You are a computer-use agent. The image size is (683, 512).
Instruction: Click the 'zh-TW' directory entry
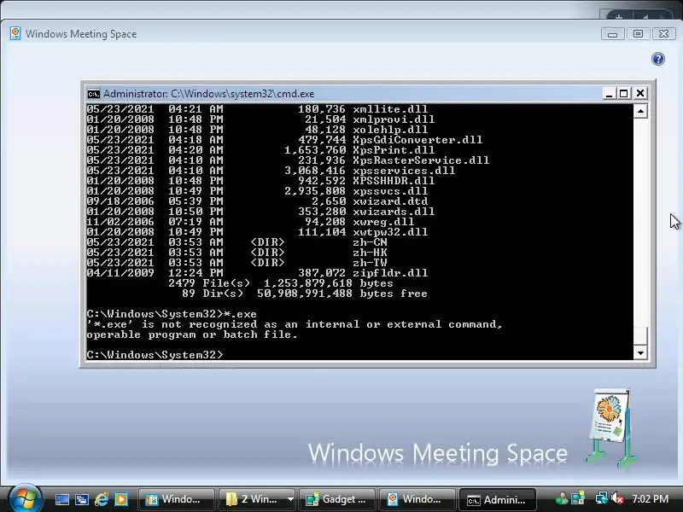pos(370,263)
